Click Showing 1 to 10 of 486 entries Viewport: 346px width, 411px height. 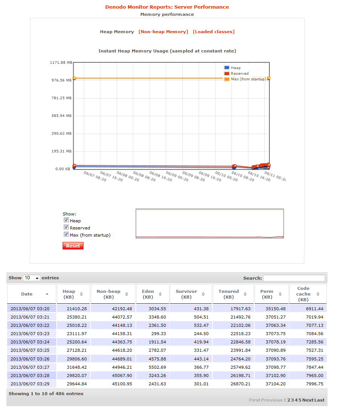click(46, 394)
